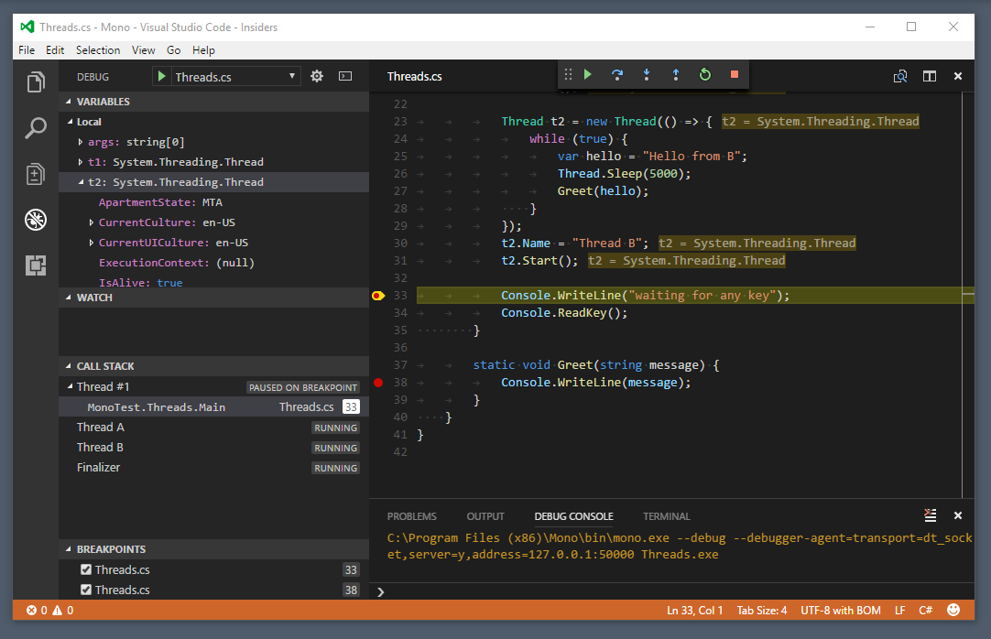Close the bottom panel
The image size is (991, 639).
click(x=958, y=516)
